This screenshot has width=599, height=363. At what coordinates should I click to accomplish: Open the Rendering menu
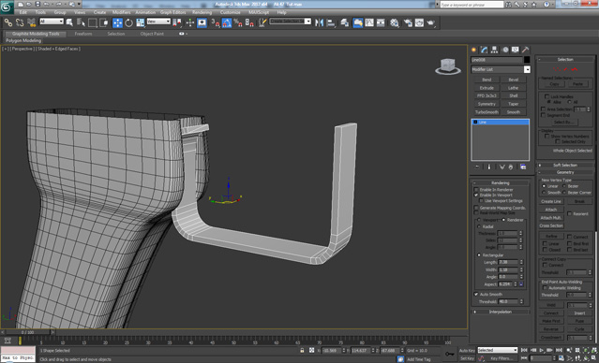(202, 12)
